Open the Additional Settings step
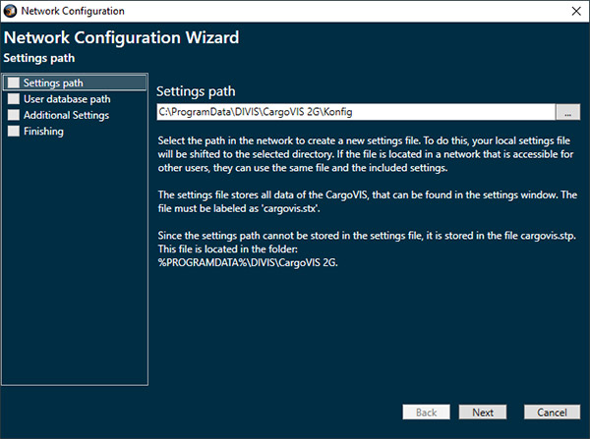This screenshot has width=590, height=439. coord(66,115)
